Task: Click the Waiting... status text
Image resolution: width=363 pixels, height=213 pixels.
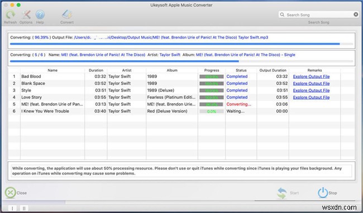Action: tap(235, 111)
